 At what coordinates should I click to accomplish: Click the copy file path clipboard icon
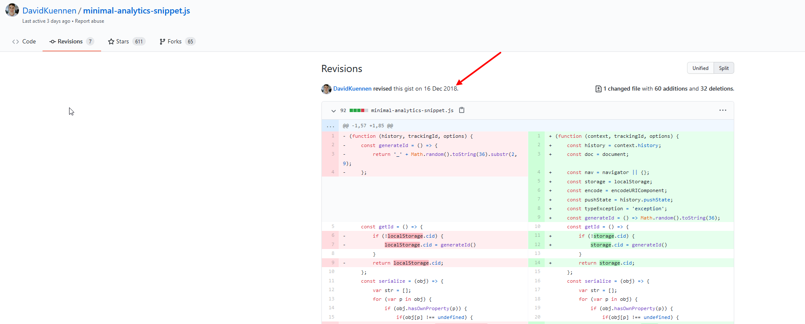click(462, 110)
